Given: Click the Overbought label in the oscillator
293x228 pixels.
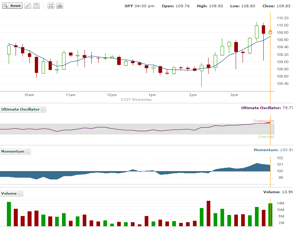Looking at the screenshot, I should coord(264,121).
